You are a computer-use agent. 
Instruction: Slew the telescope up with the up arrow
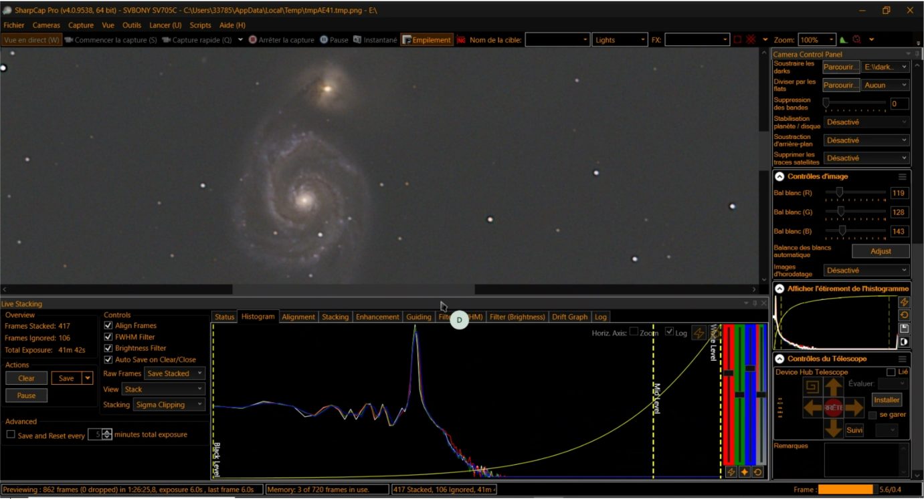(833, 387)
